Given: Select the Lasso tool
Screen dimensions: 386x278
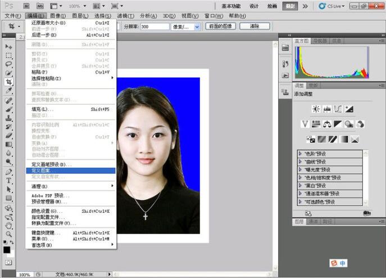Looking at the screenshot, I should coord(8,64).
